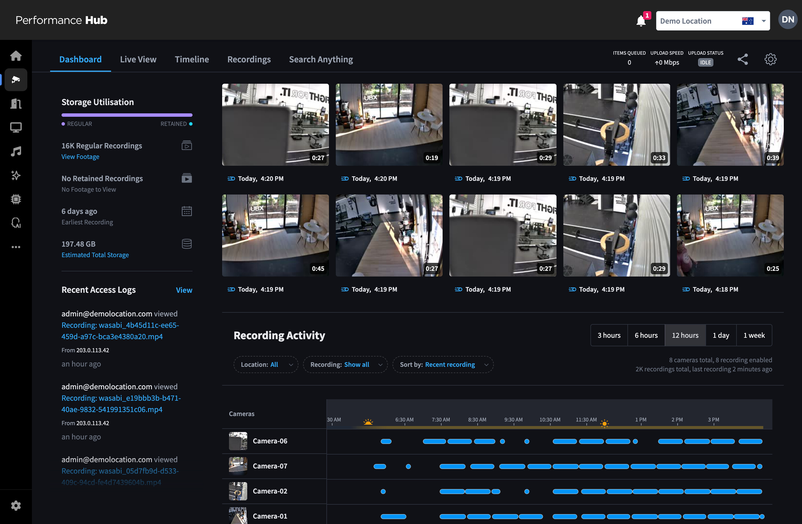Viewport: 802px width, 524px height.
Task: Click the 8:30 AM timeline label
Action: pyautogui.click(x=477, y=419)
